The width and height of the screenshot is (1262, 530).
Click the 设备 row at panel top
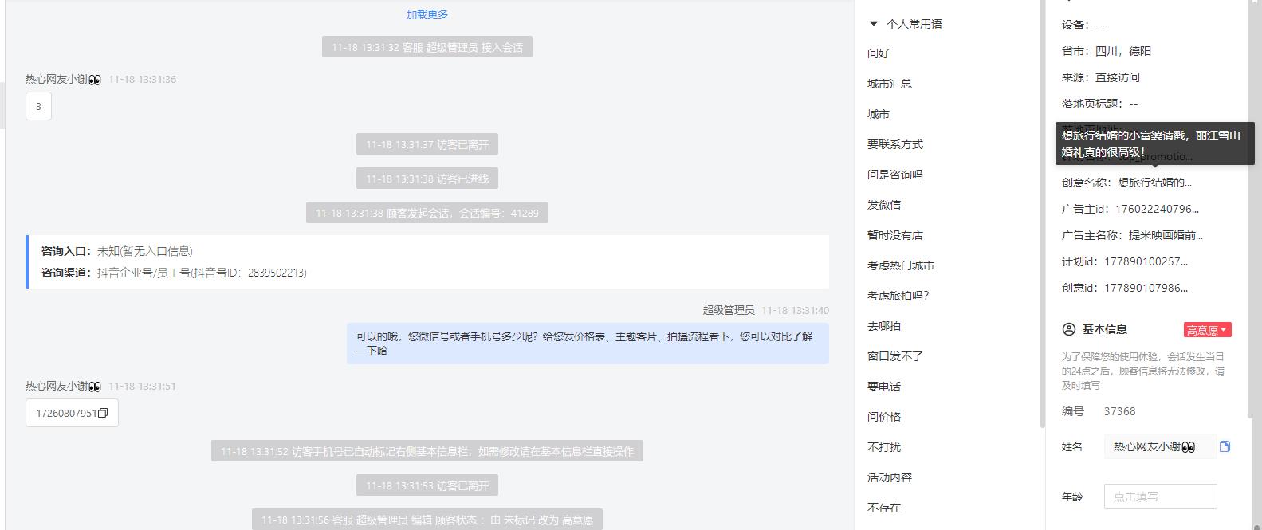[x=1083, y=25]
